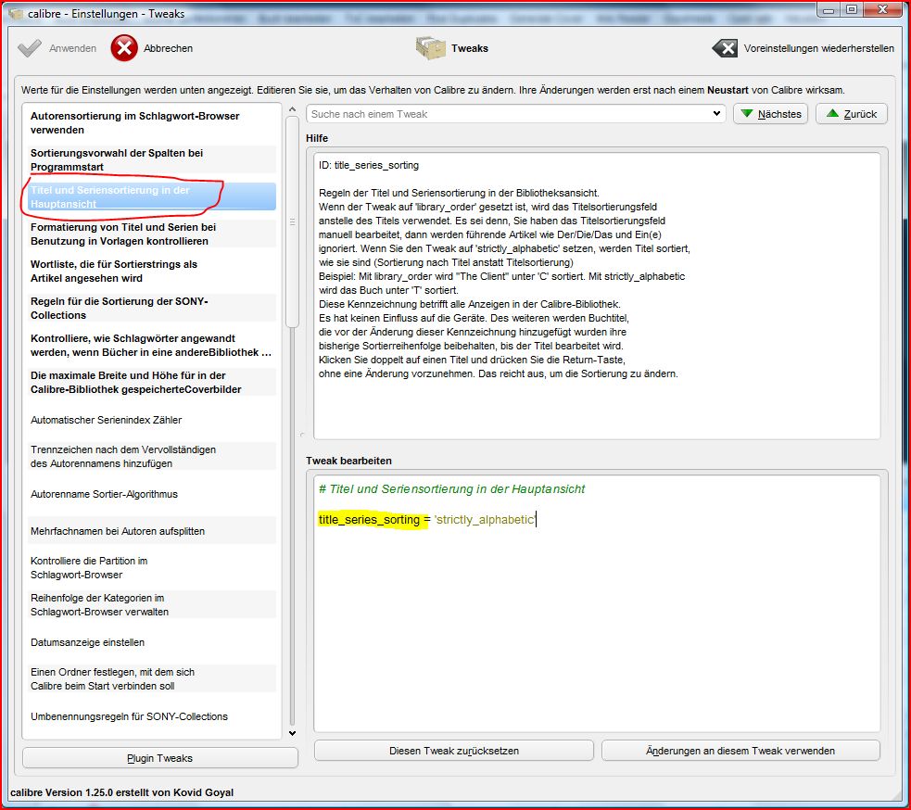
Task: Select Autorensortierung im Schlagwort-Browser verwenden
Action: point(152,122)
